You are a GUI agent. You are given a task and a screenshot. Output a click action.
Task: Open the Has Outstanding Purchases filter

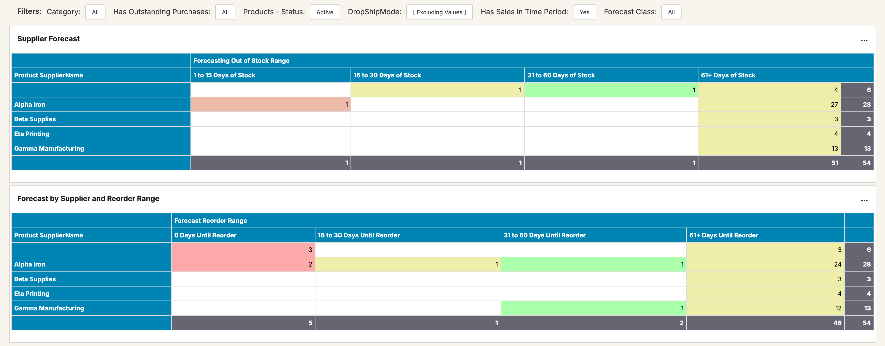click(x=225, y=12)
